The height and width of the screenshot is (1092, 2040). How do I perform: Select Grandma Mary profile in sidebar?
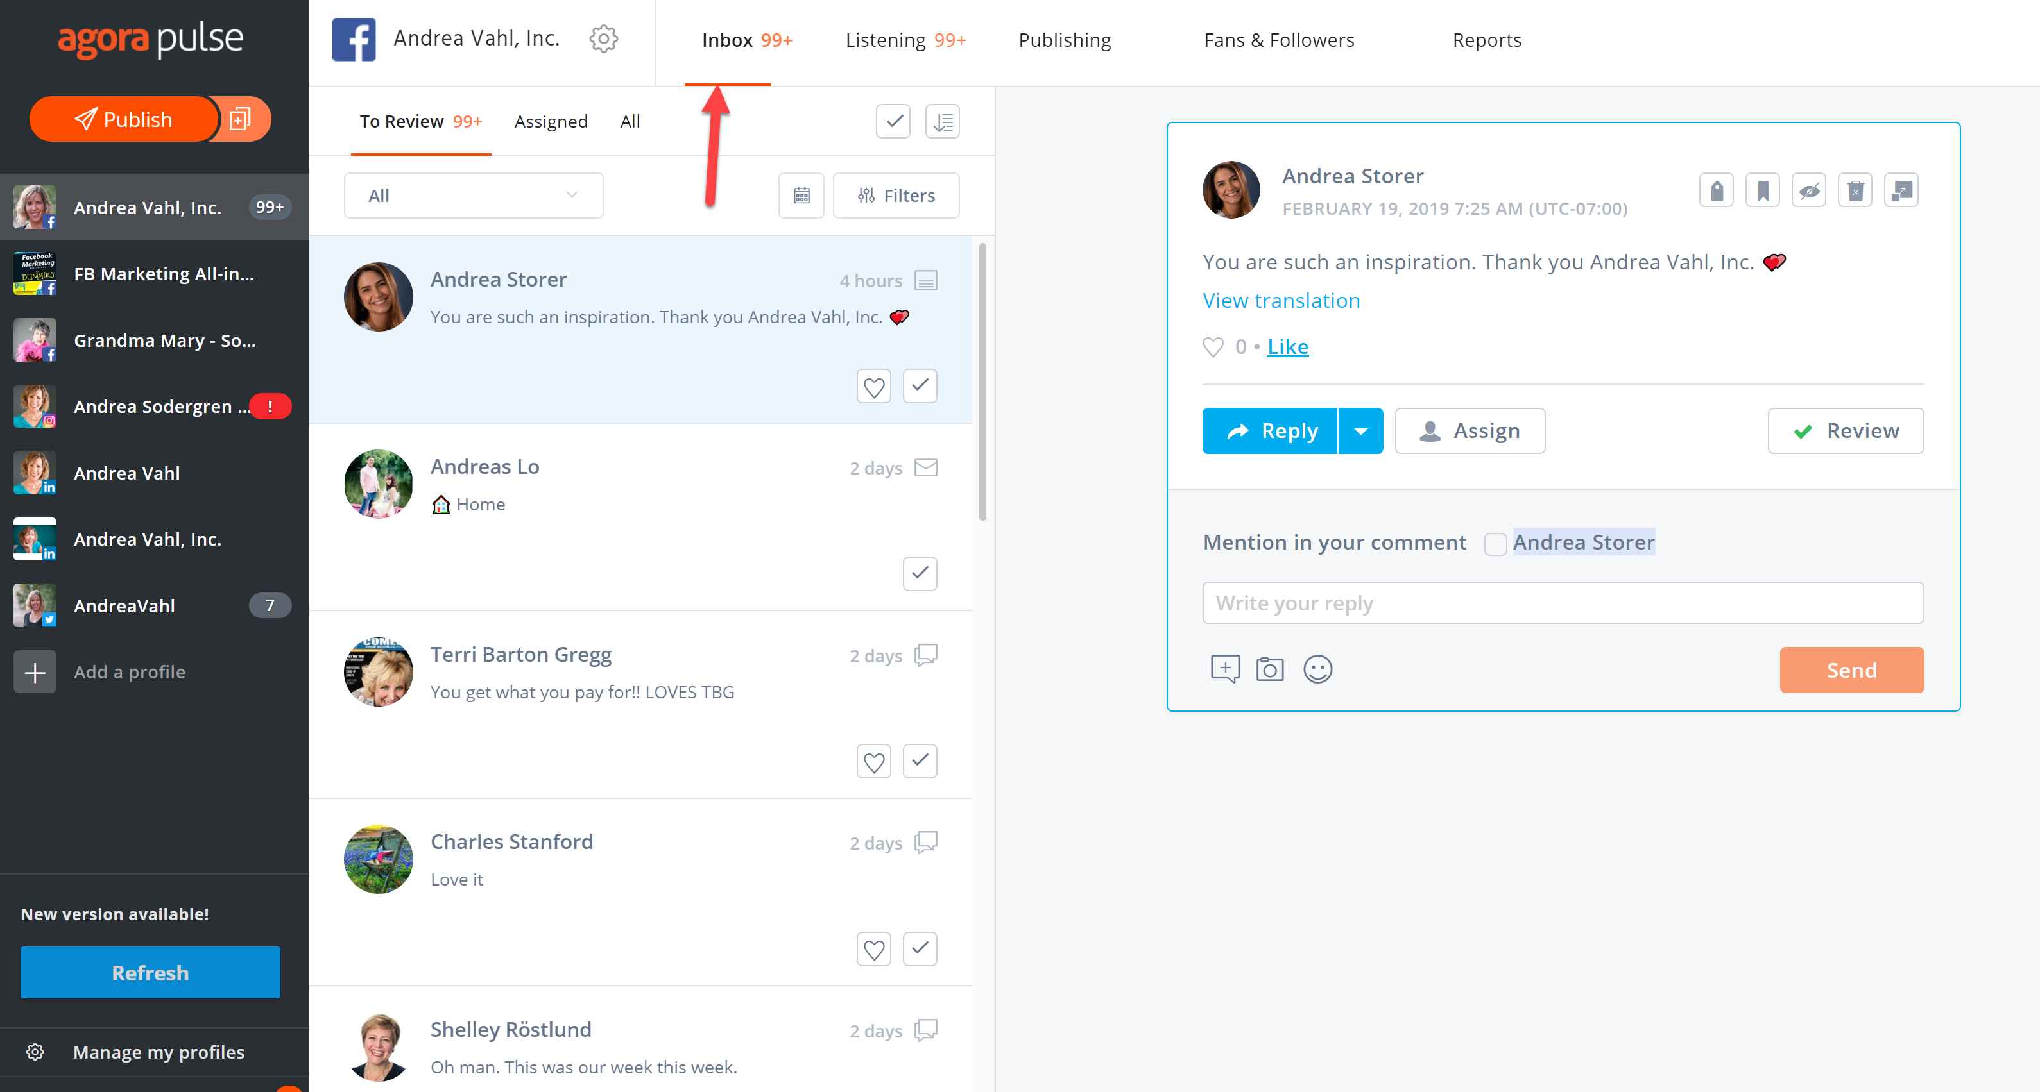155,340
